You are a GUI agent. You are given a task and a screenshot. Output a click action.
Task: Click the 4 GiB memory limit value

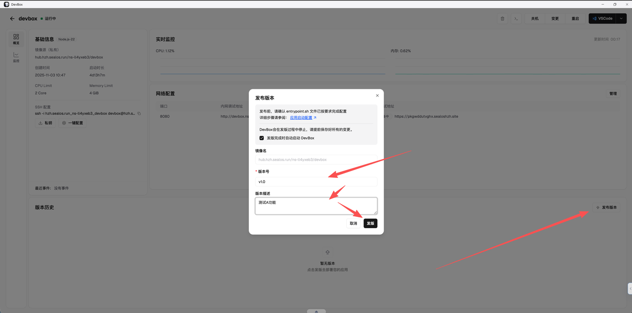click(x=94, y=93)
